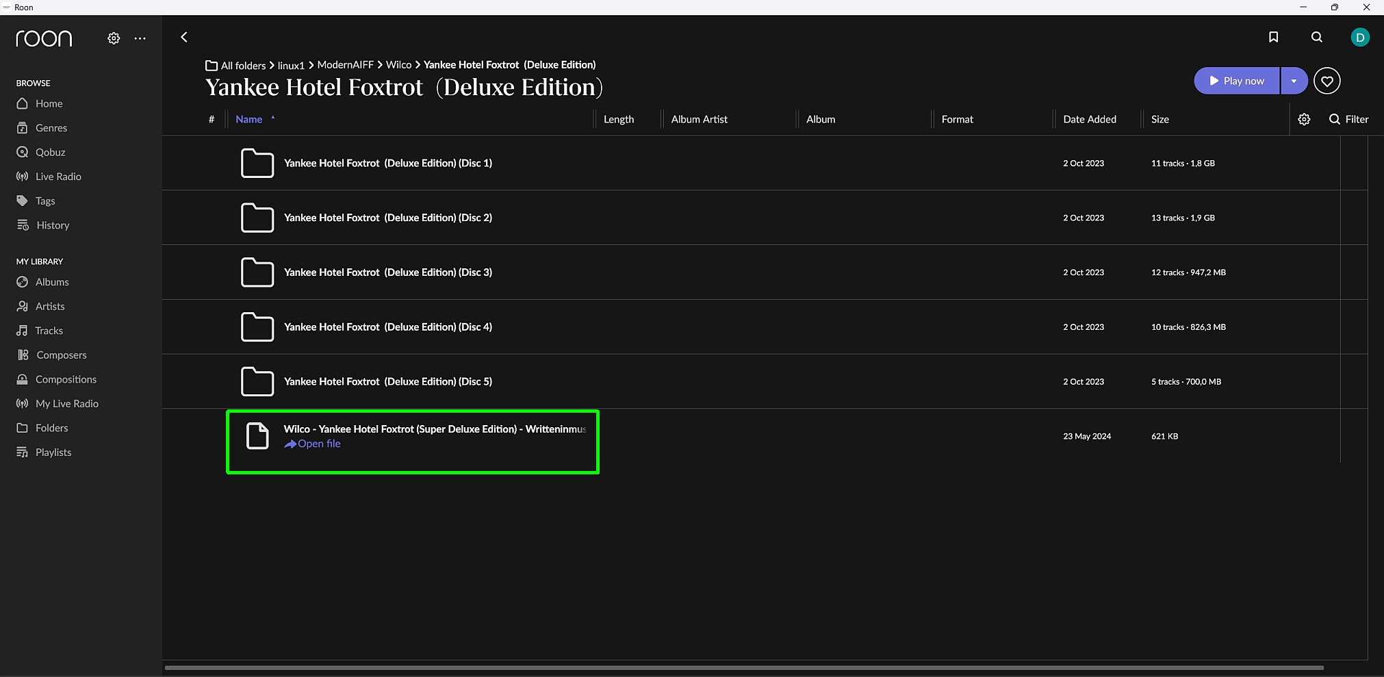Click the '23 May 2024' date cell
The width and height of the screenshot is (1384, 677).
1087,436
